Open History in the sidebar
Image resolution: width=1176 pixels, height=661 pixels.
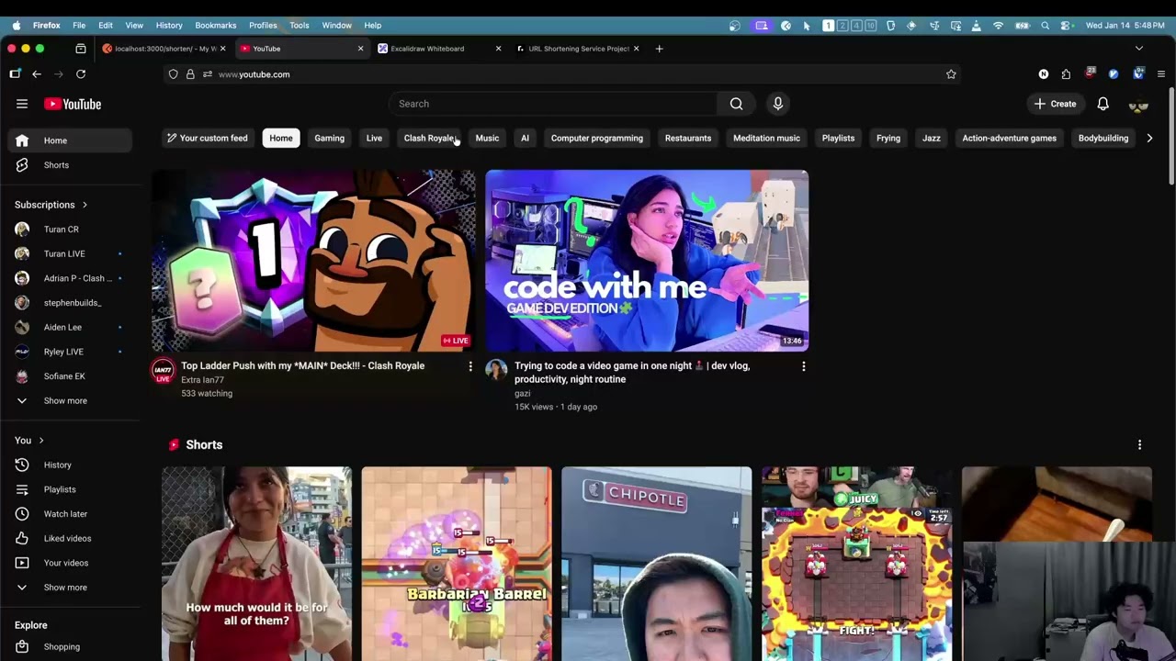tap(70, 465)
